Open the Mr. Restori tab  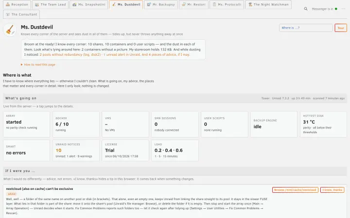point(193,4)
